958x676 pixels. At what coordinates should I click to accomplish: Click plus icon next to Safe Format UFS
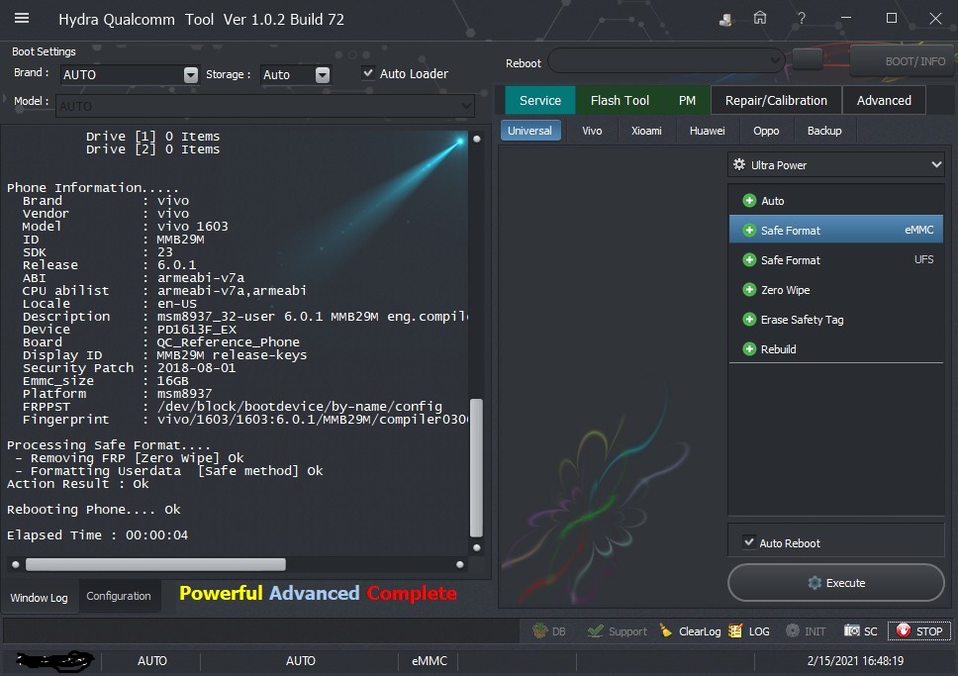click(749, 259)
